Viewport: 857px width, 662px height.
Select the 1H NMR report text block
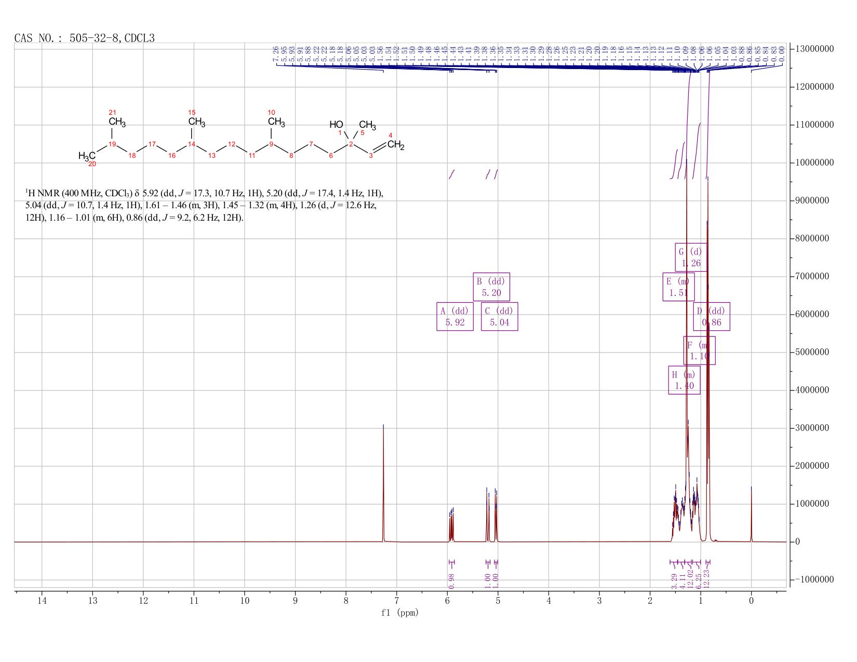[205, 206]
